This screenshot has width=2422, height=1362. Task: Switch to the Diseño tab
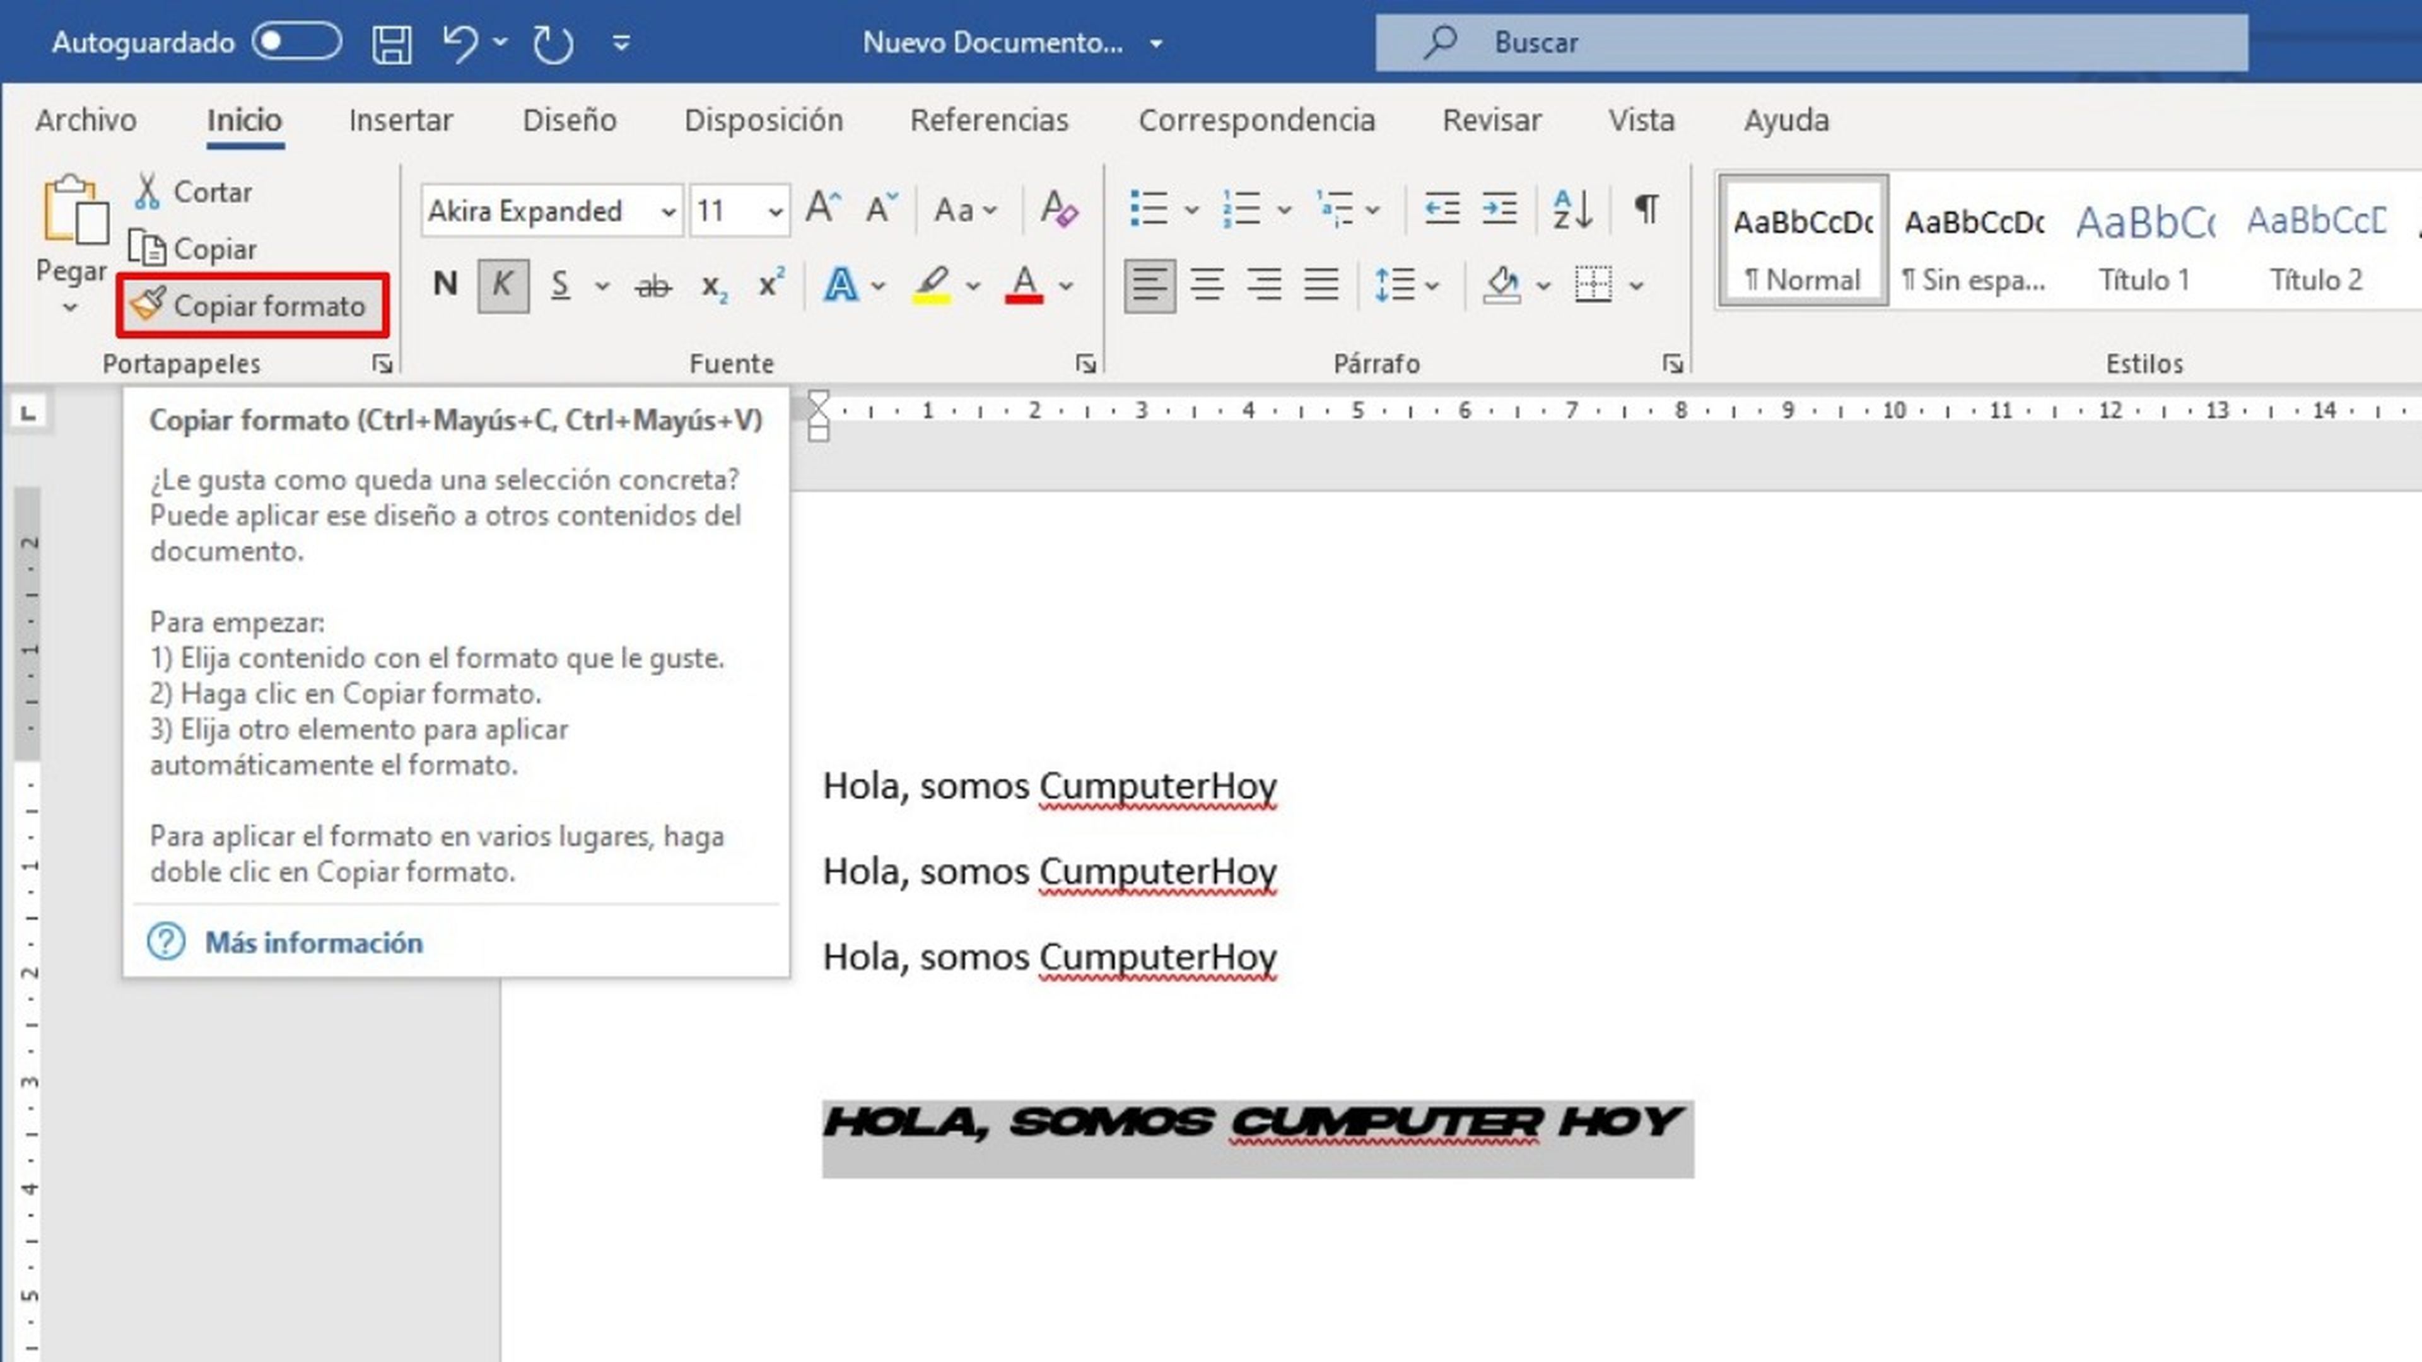pyautogui.click(x=570, y=120)
